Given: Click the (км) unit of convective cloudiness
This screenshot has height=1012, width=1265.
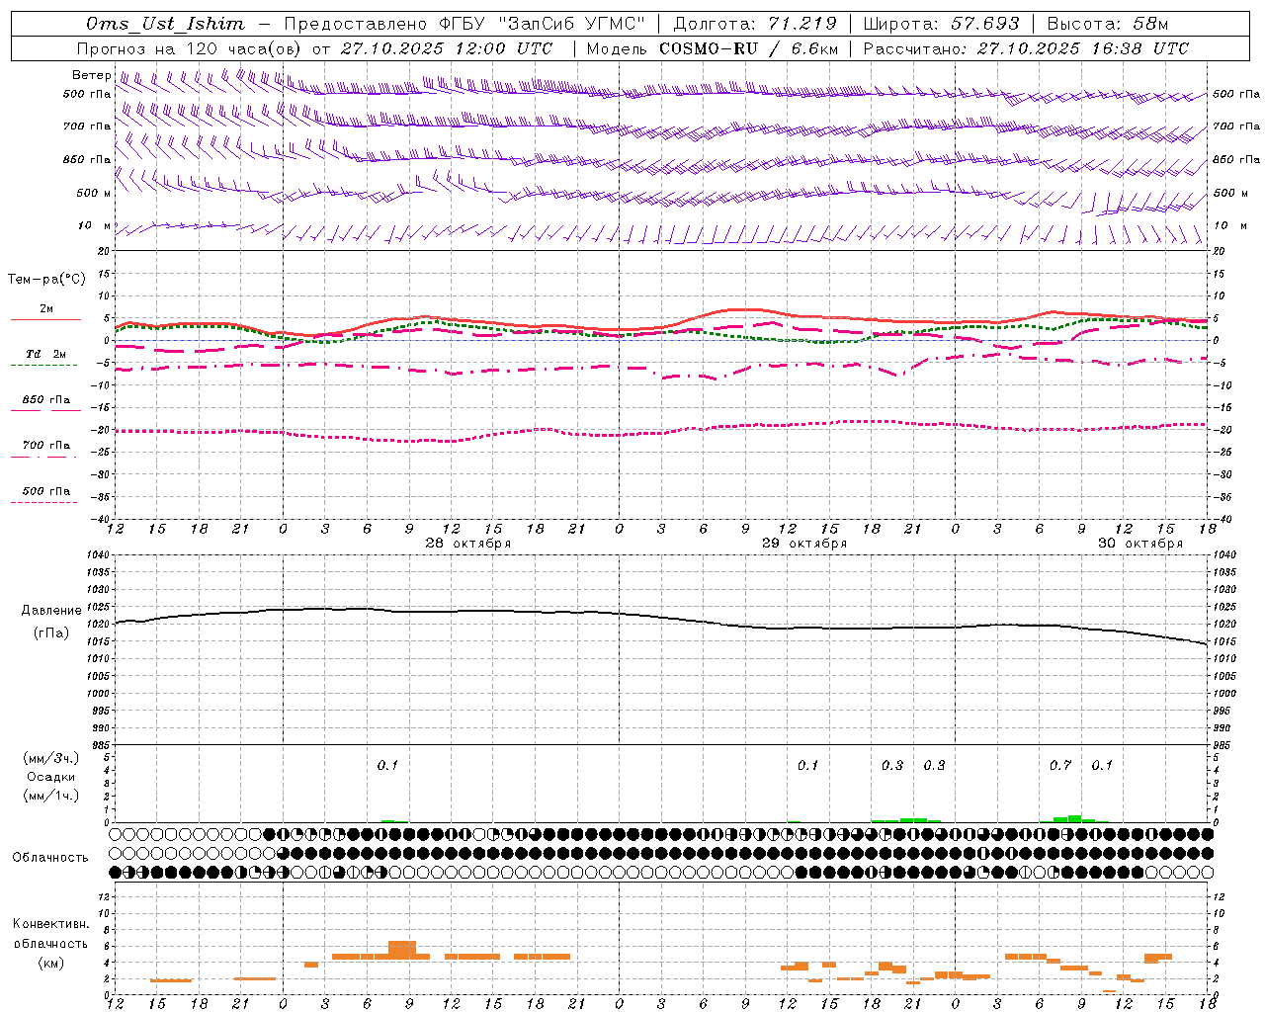Looking at the screenshot, I should click(x=50, y=962).
